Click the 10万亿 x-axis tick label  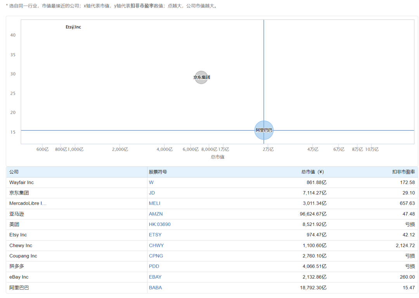coord(372,149)
